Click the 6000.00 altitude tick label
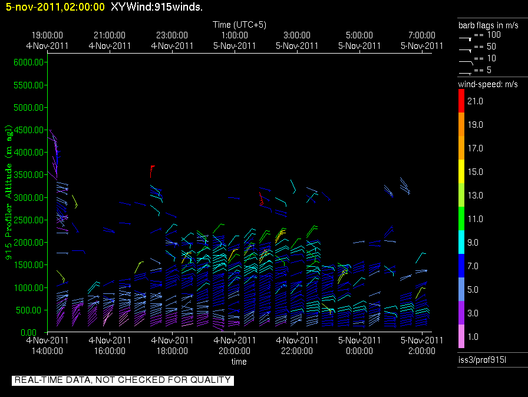 29,62
